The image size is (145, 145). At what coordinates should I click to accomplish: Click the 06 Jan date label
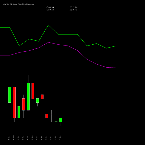click(x=32, y=138)
